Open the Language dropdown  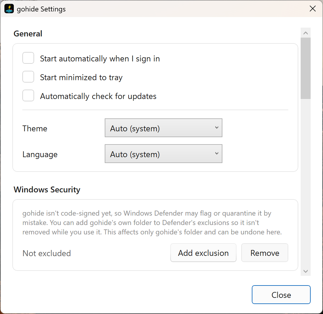point(163,154)
